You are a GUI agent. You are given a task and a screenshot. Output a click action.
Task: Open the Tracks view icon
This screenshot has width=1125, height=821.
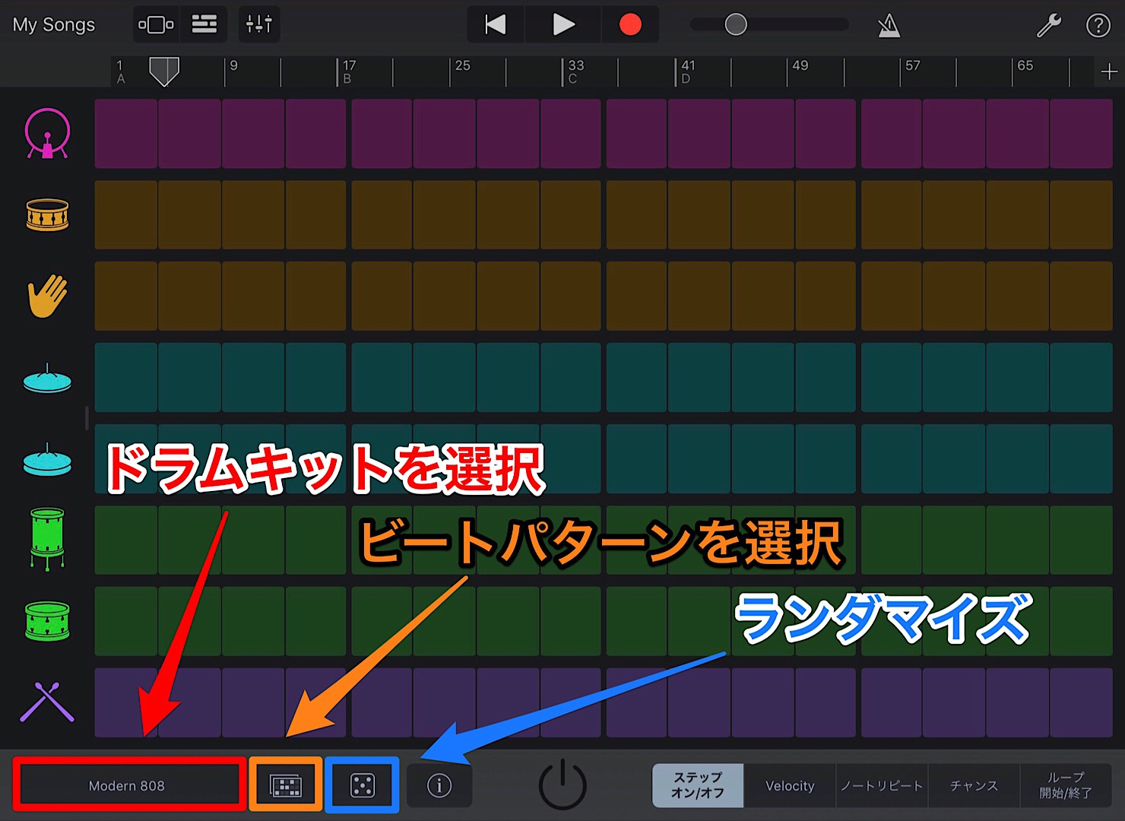tap(204, 24)
